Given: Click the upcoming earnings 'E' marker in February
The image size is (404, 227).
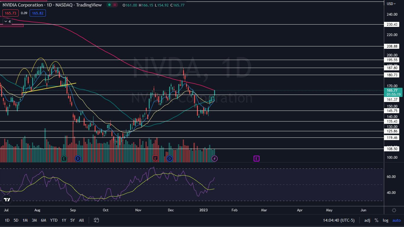Looking at the screenshot, I should [256, 159].
